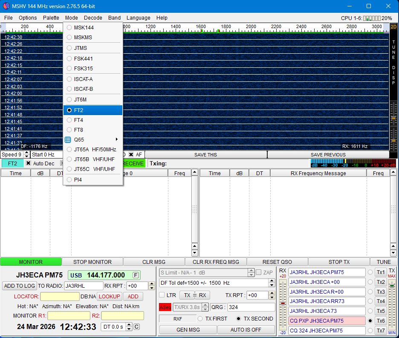Viewport: 399px width, 338px height.
Task: Click the STOP MONITOR button
Action: [93, 262]
